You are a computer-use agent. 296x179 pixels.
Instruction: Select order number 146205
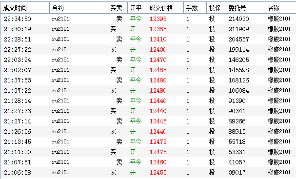coord(239,60)
